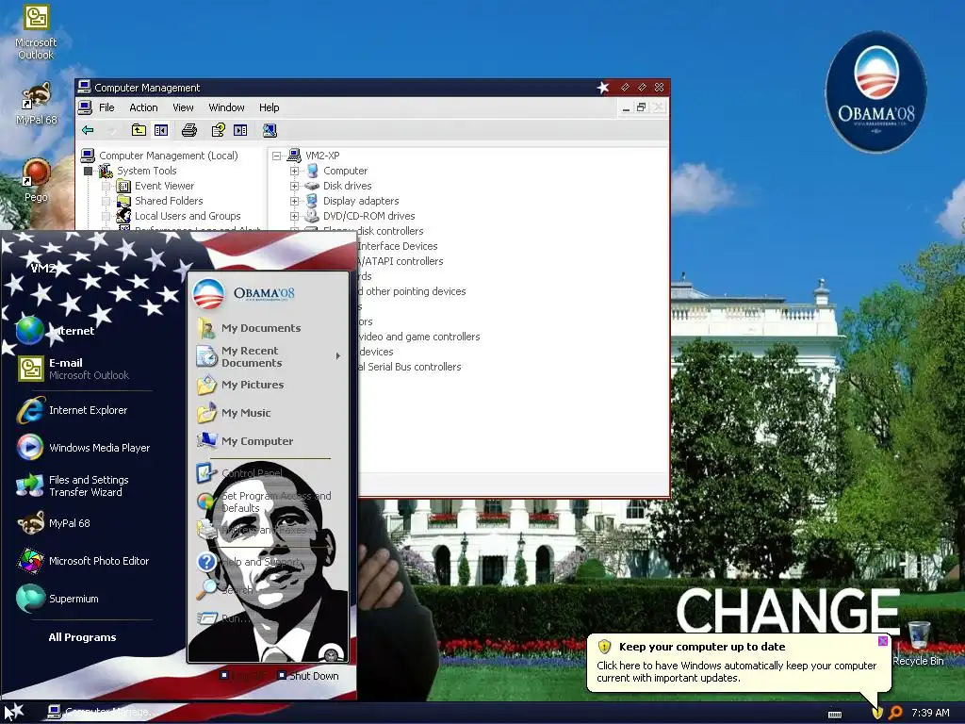Select Event Viewer in the console tree
This screenshot has height=724, width=965.
coord(164,186)
